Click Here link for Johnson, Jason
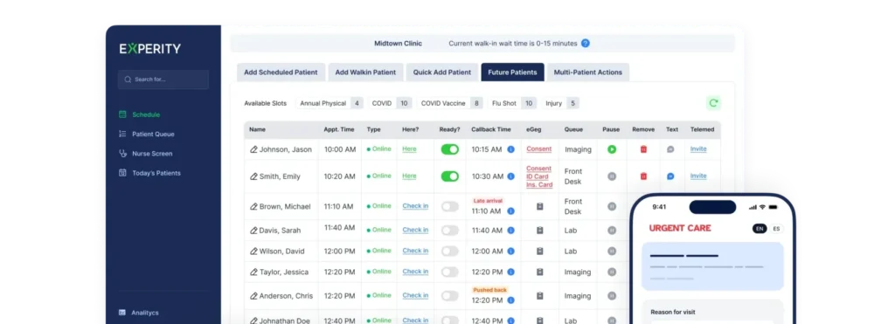The width and height of the screenshot is (895, 324). (409, 148)
